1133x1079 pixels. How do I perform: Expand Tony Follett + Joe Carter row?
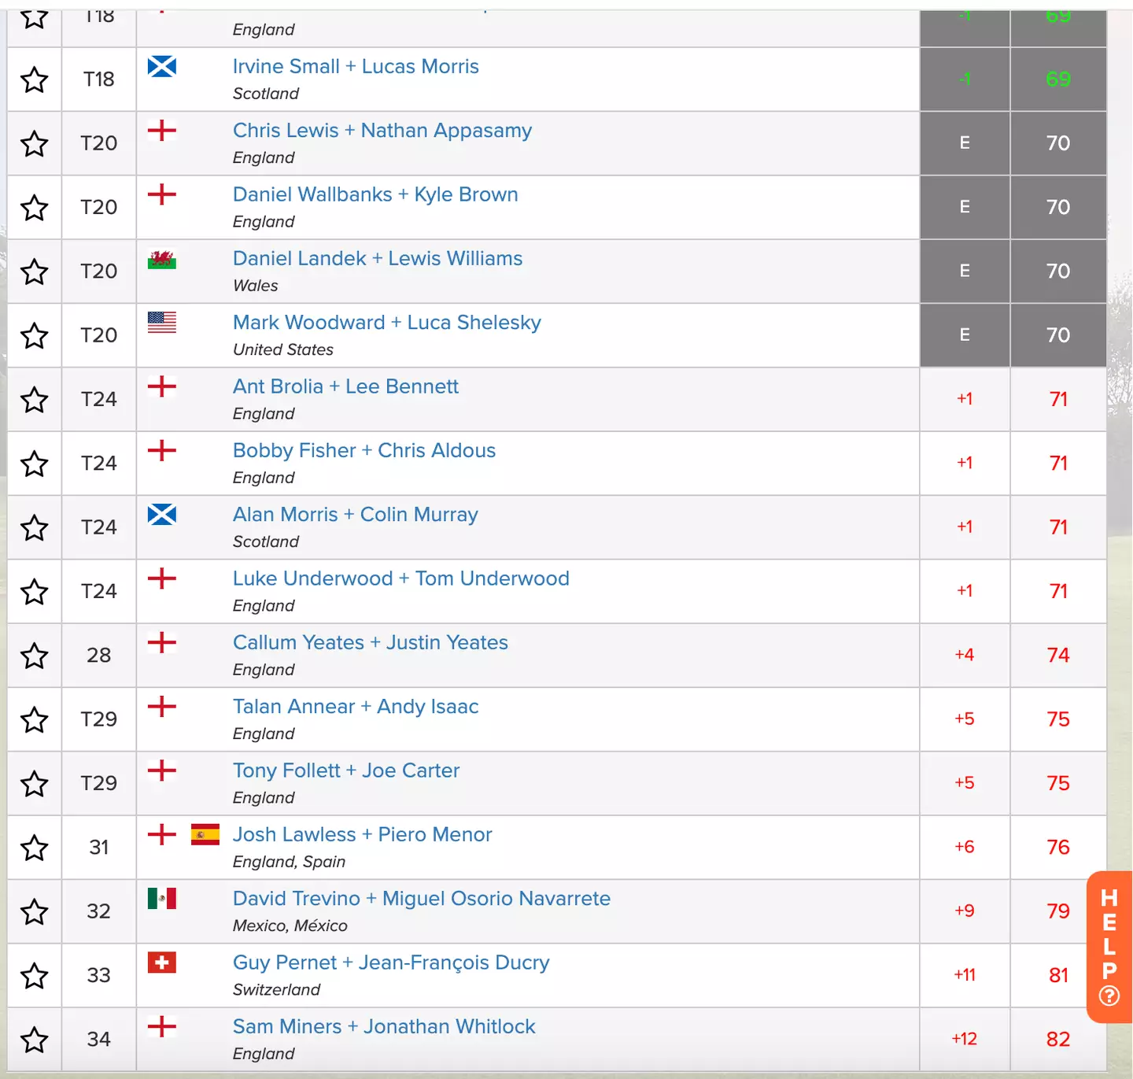click(x=345, y=770)
